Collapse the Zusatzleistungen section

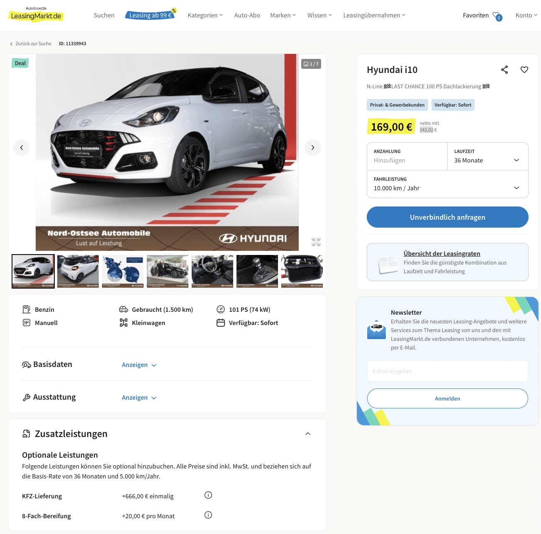tap(308, 434)
